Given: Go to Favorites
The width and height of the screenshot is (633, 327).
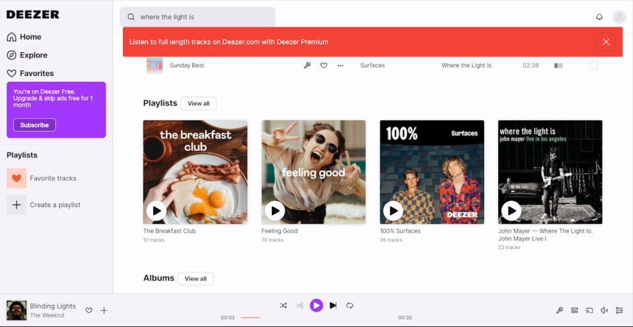Looking at the screenshot, I should tap(30, 73).
